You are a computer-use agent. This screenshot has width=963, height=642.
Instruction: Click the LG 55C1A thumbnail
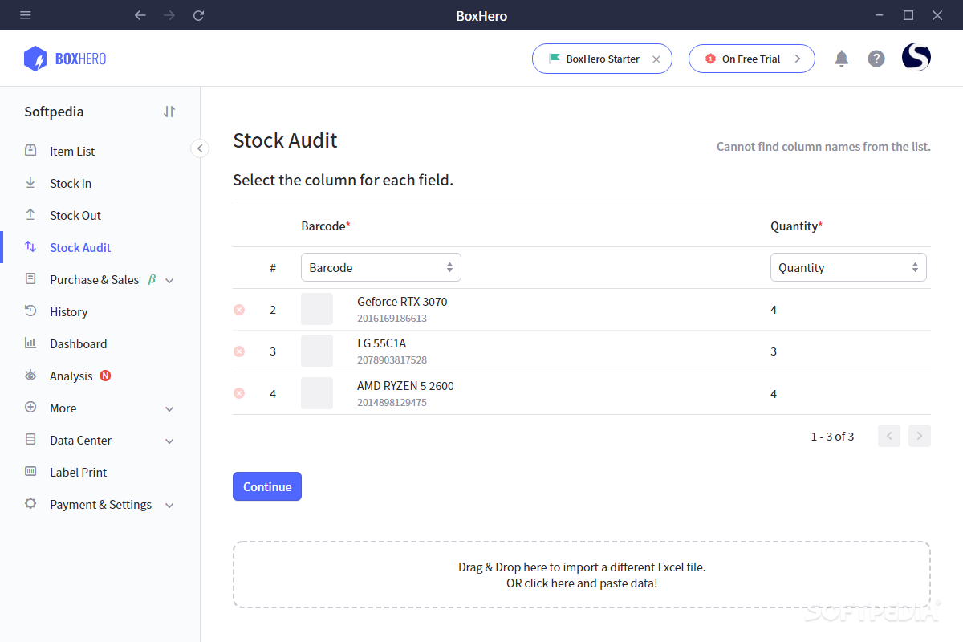pyautogui.click(x=317, y=351)
